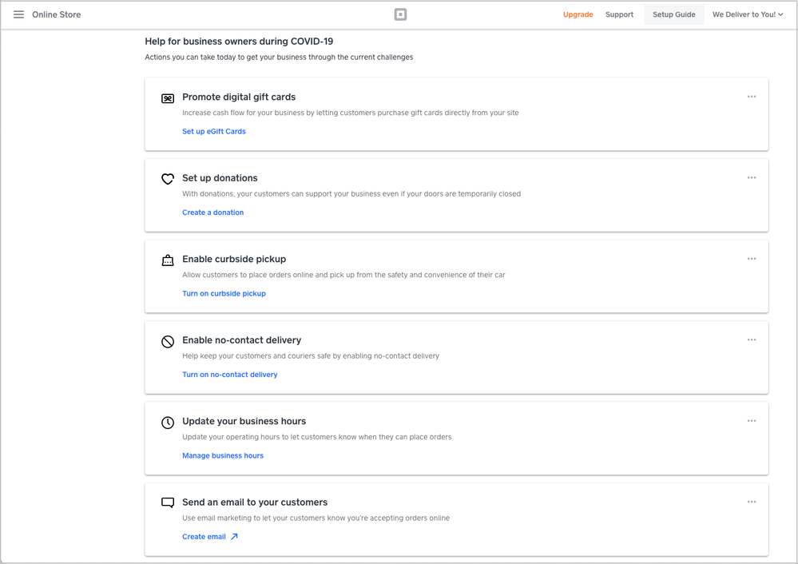The height and width of the screenshot is (564, 798).
Task: Click the 'Update your operating hours' description
Action: [317, 437]
